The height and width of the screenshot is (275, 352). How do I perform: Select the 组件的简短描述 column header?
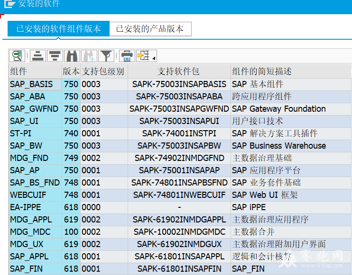point(291,71)
